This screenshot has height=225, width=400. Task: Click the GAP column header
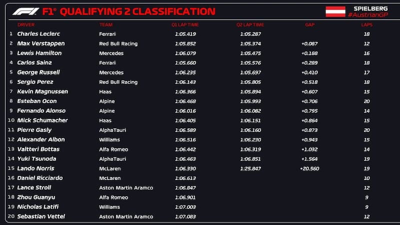(x=309, y=24)
